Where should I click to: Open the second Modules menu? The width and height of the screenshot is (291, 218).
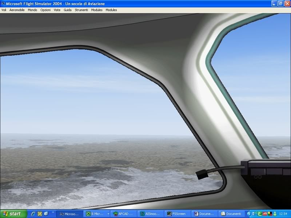click(111, 10)
